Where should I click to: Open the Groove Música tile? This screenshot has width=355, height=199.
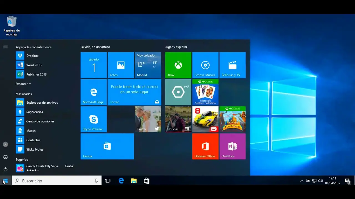(x=205, y=65)
